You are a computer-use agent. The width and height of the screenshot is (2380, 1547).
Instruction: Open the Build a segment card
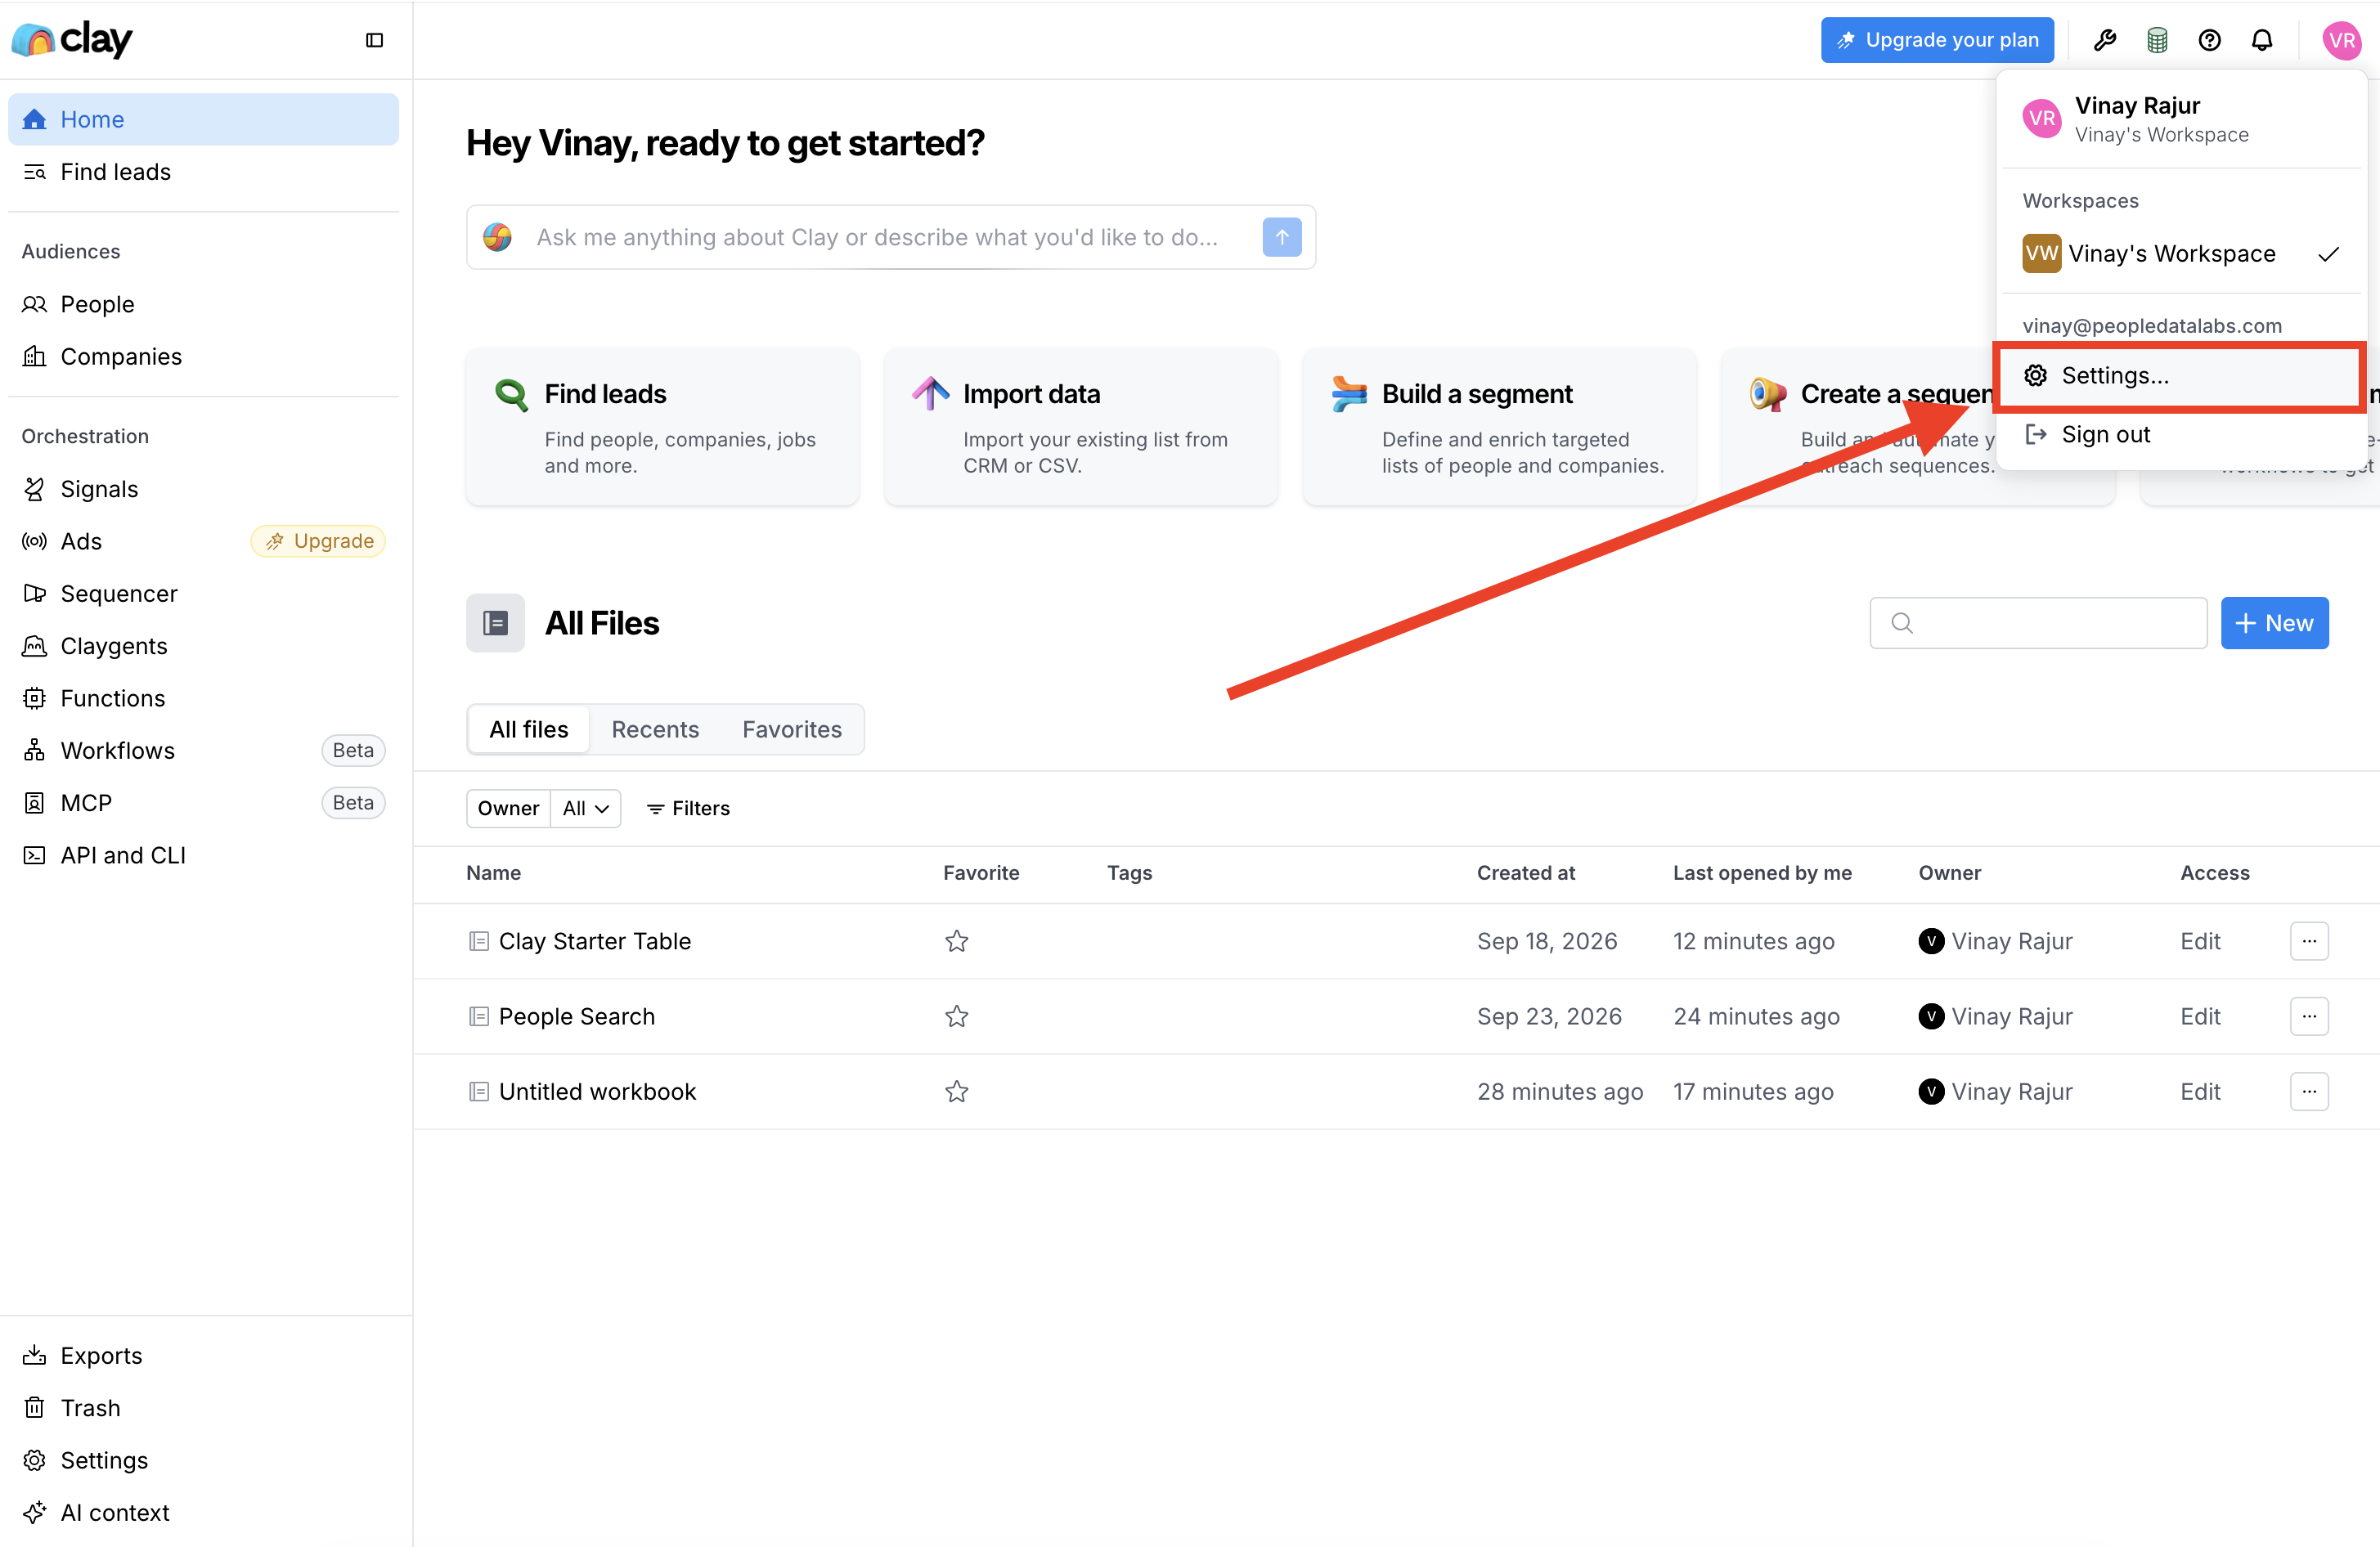click(x=1500, y=427)
